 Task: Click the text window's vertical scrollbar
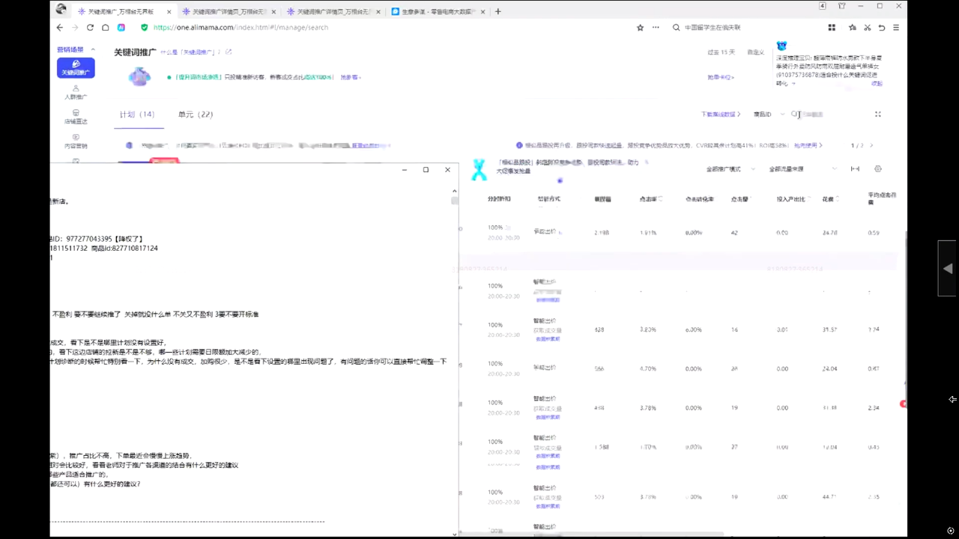[455, 299]
